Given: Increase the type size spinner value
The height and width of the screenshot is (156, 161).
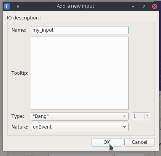Looking at the screenshot, I should [147, 115].
